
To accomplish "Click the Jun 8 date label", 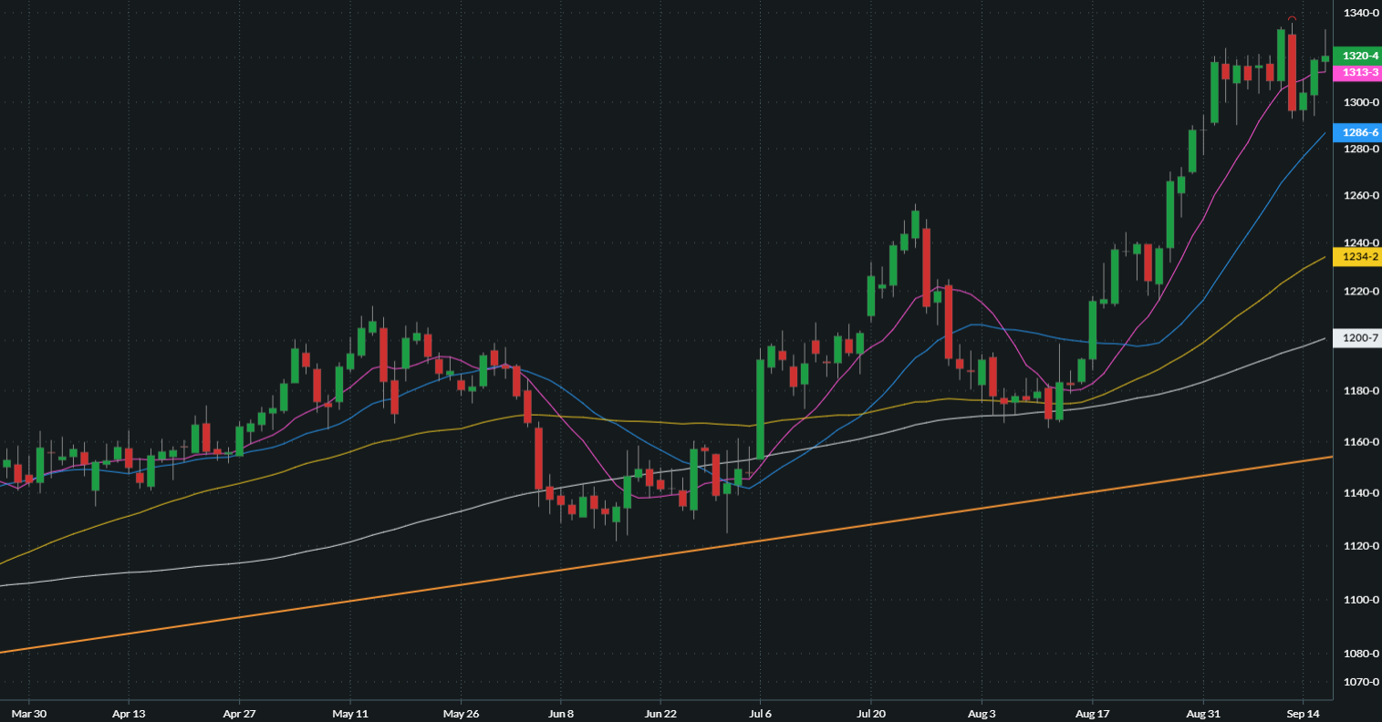I will (x=562, y=713).
